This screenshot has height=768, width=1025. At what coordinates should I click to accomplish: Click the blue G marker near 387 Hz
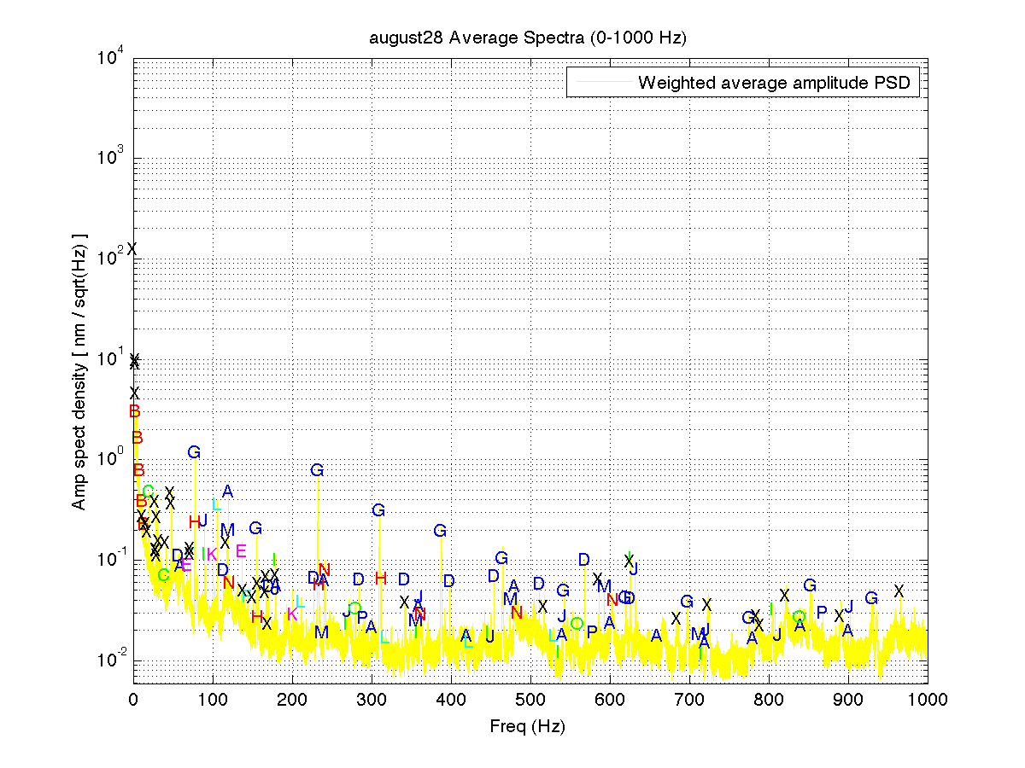440,531
